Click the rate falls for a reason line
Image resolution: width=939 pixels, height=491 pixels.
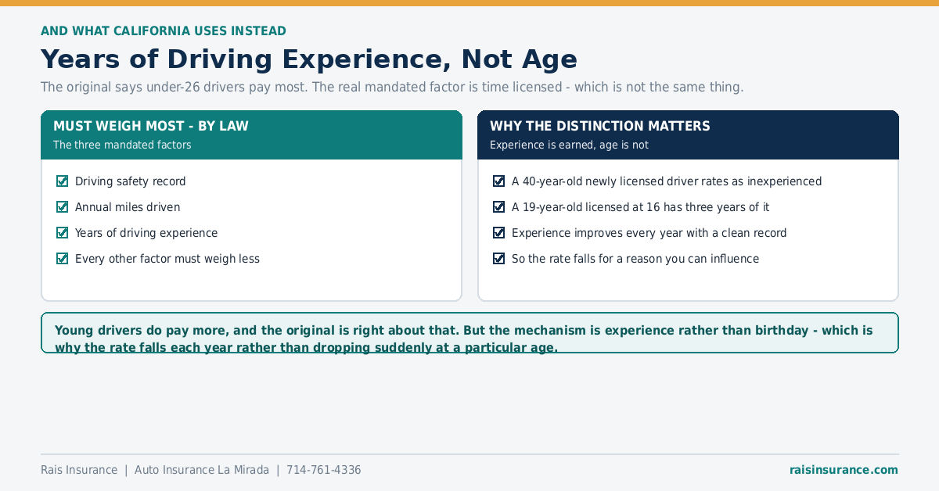635,259
